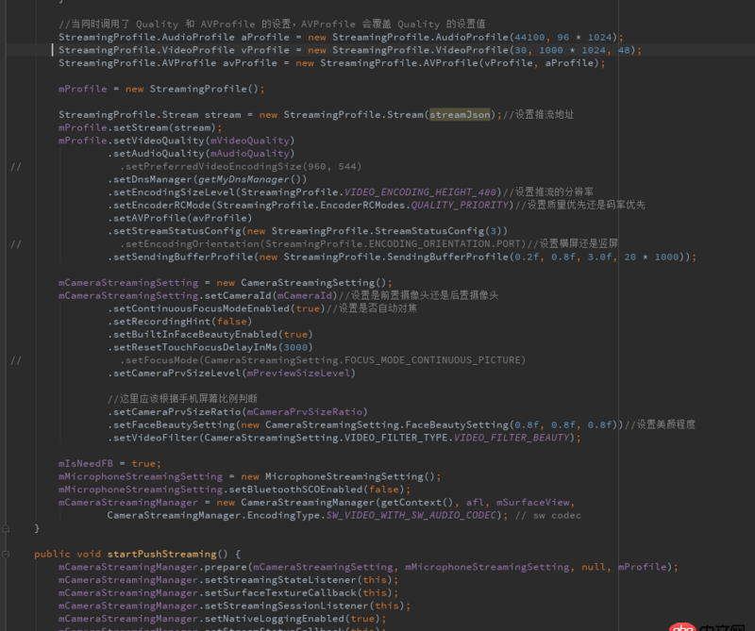Click the vProfile variable declaration

coord(265,50)
